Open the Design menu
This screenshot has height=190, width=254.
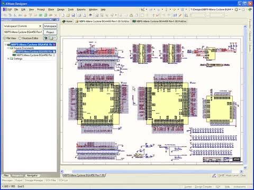(x=61, y=9)
